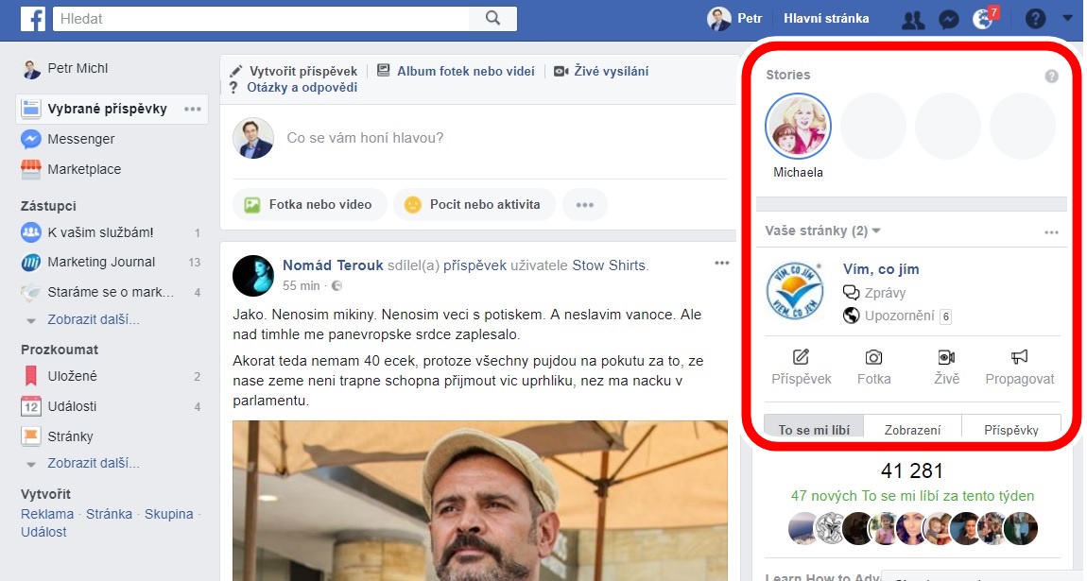Expand the Vaše stránky (2) dropdown
Viewport: 1087px width, 581px height.
(823, 231)
